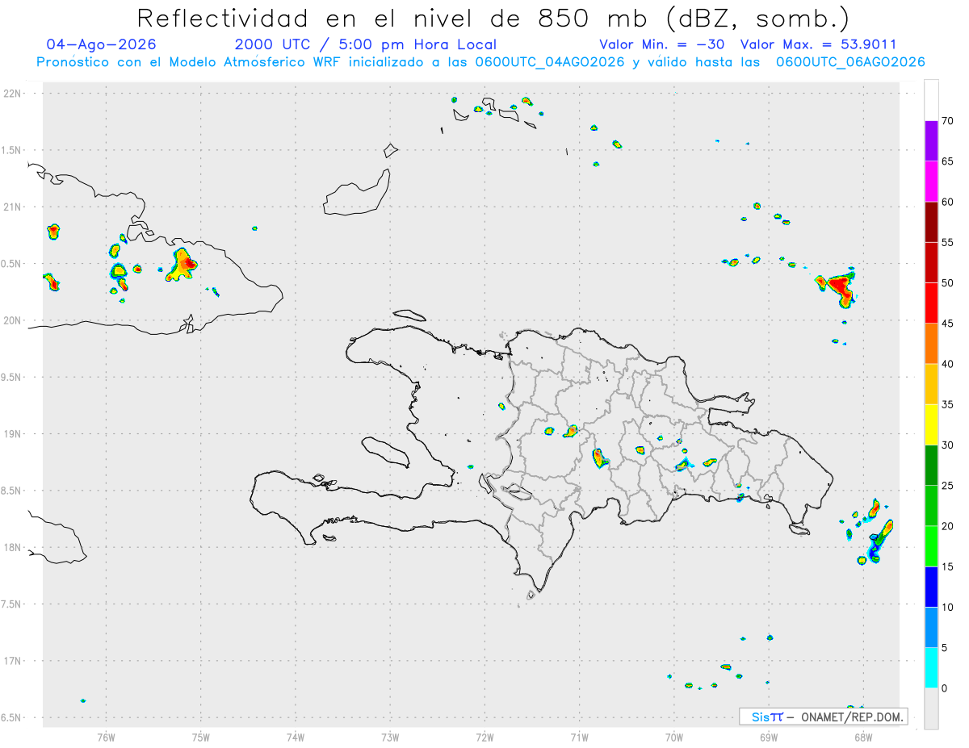Click the "0" colorbar scale value
The image size is (969, 748).
pyautogui.click(x=944, y=688)
